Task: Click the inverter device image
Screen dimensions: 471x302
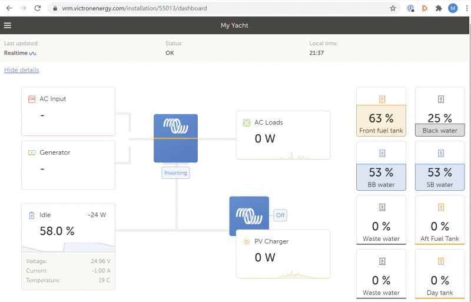Action: (x=175, y=138)
